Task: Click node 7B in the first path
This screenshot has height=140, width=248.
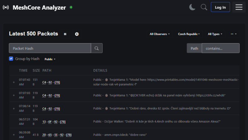Action: [57, 82]
